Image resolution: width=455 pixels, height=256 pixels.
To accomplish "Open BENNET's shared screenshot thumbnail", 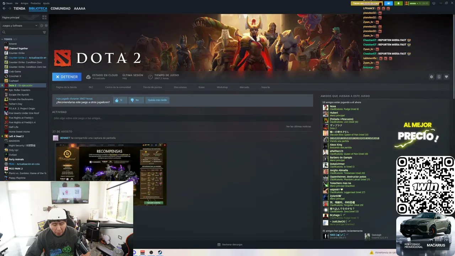I will (111, 174).
